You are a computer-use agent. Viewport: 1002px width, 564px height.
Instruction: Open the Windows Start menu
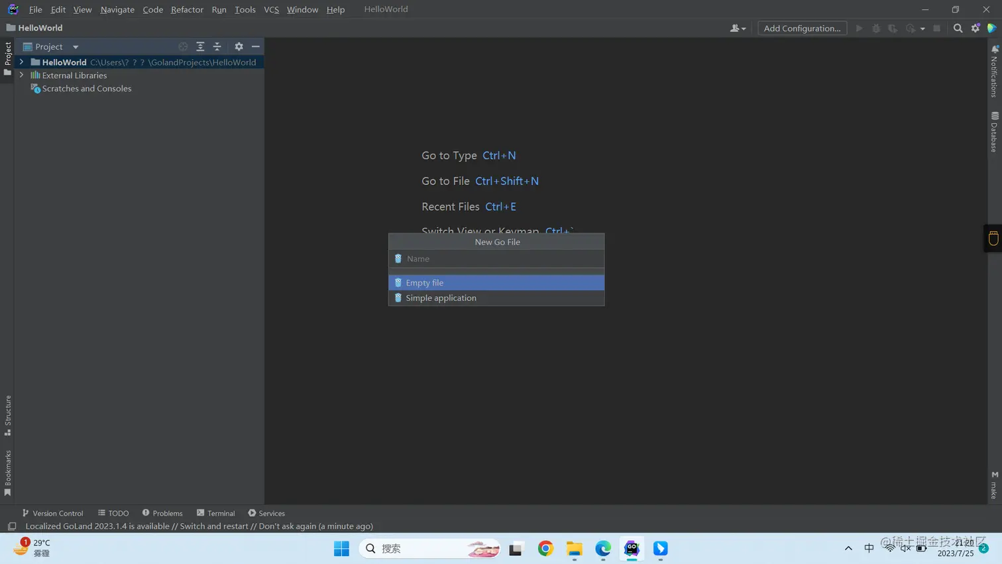point(341,549)
